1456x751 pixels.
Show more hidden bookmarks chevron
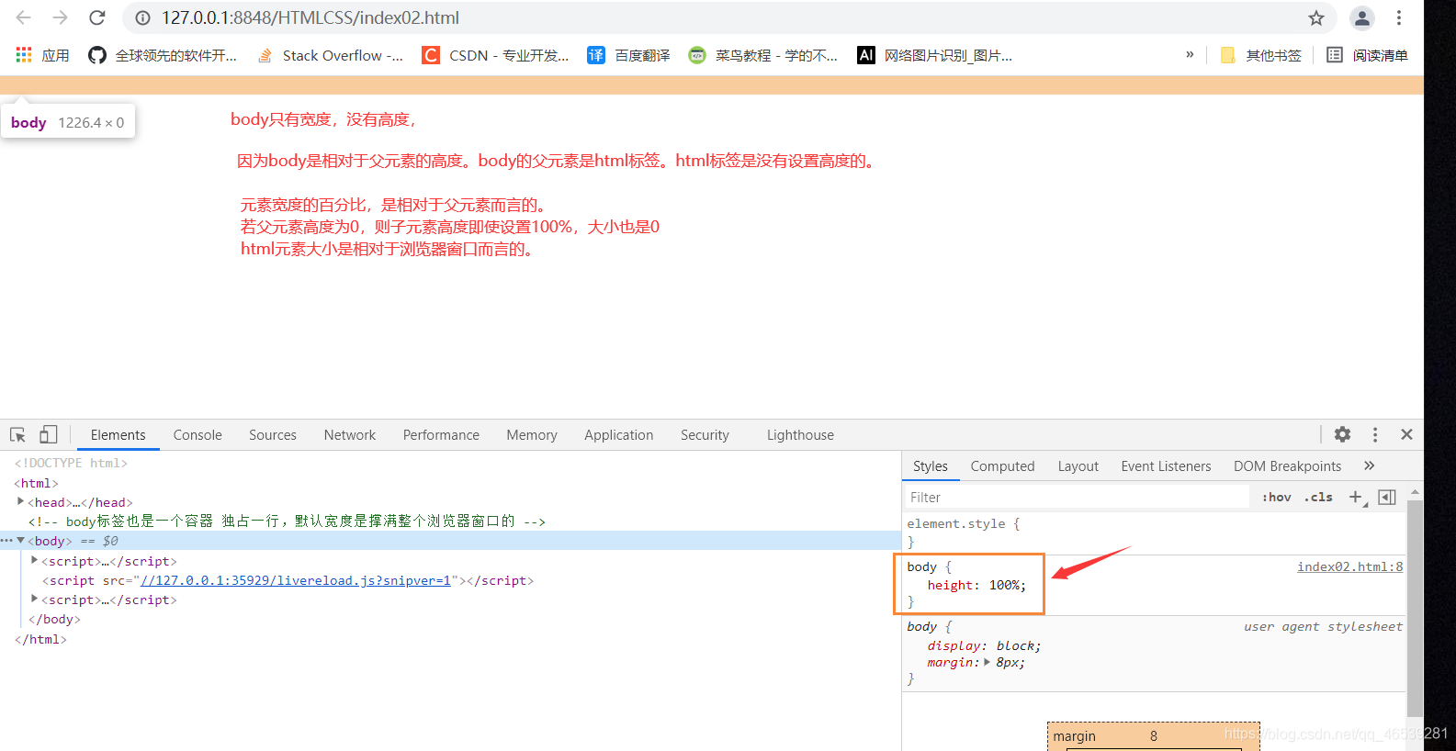point(1190,54)
